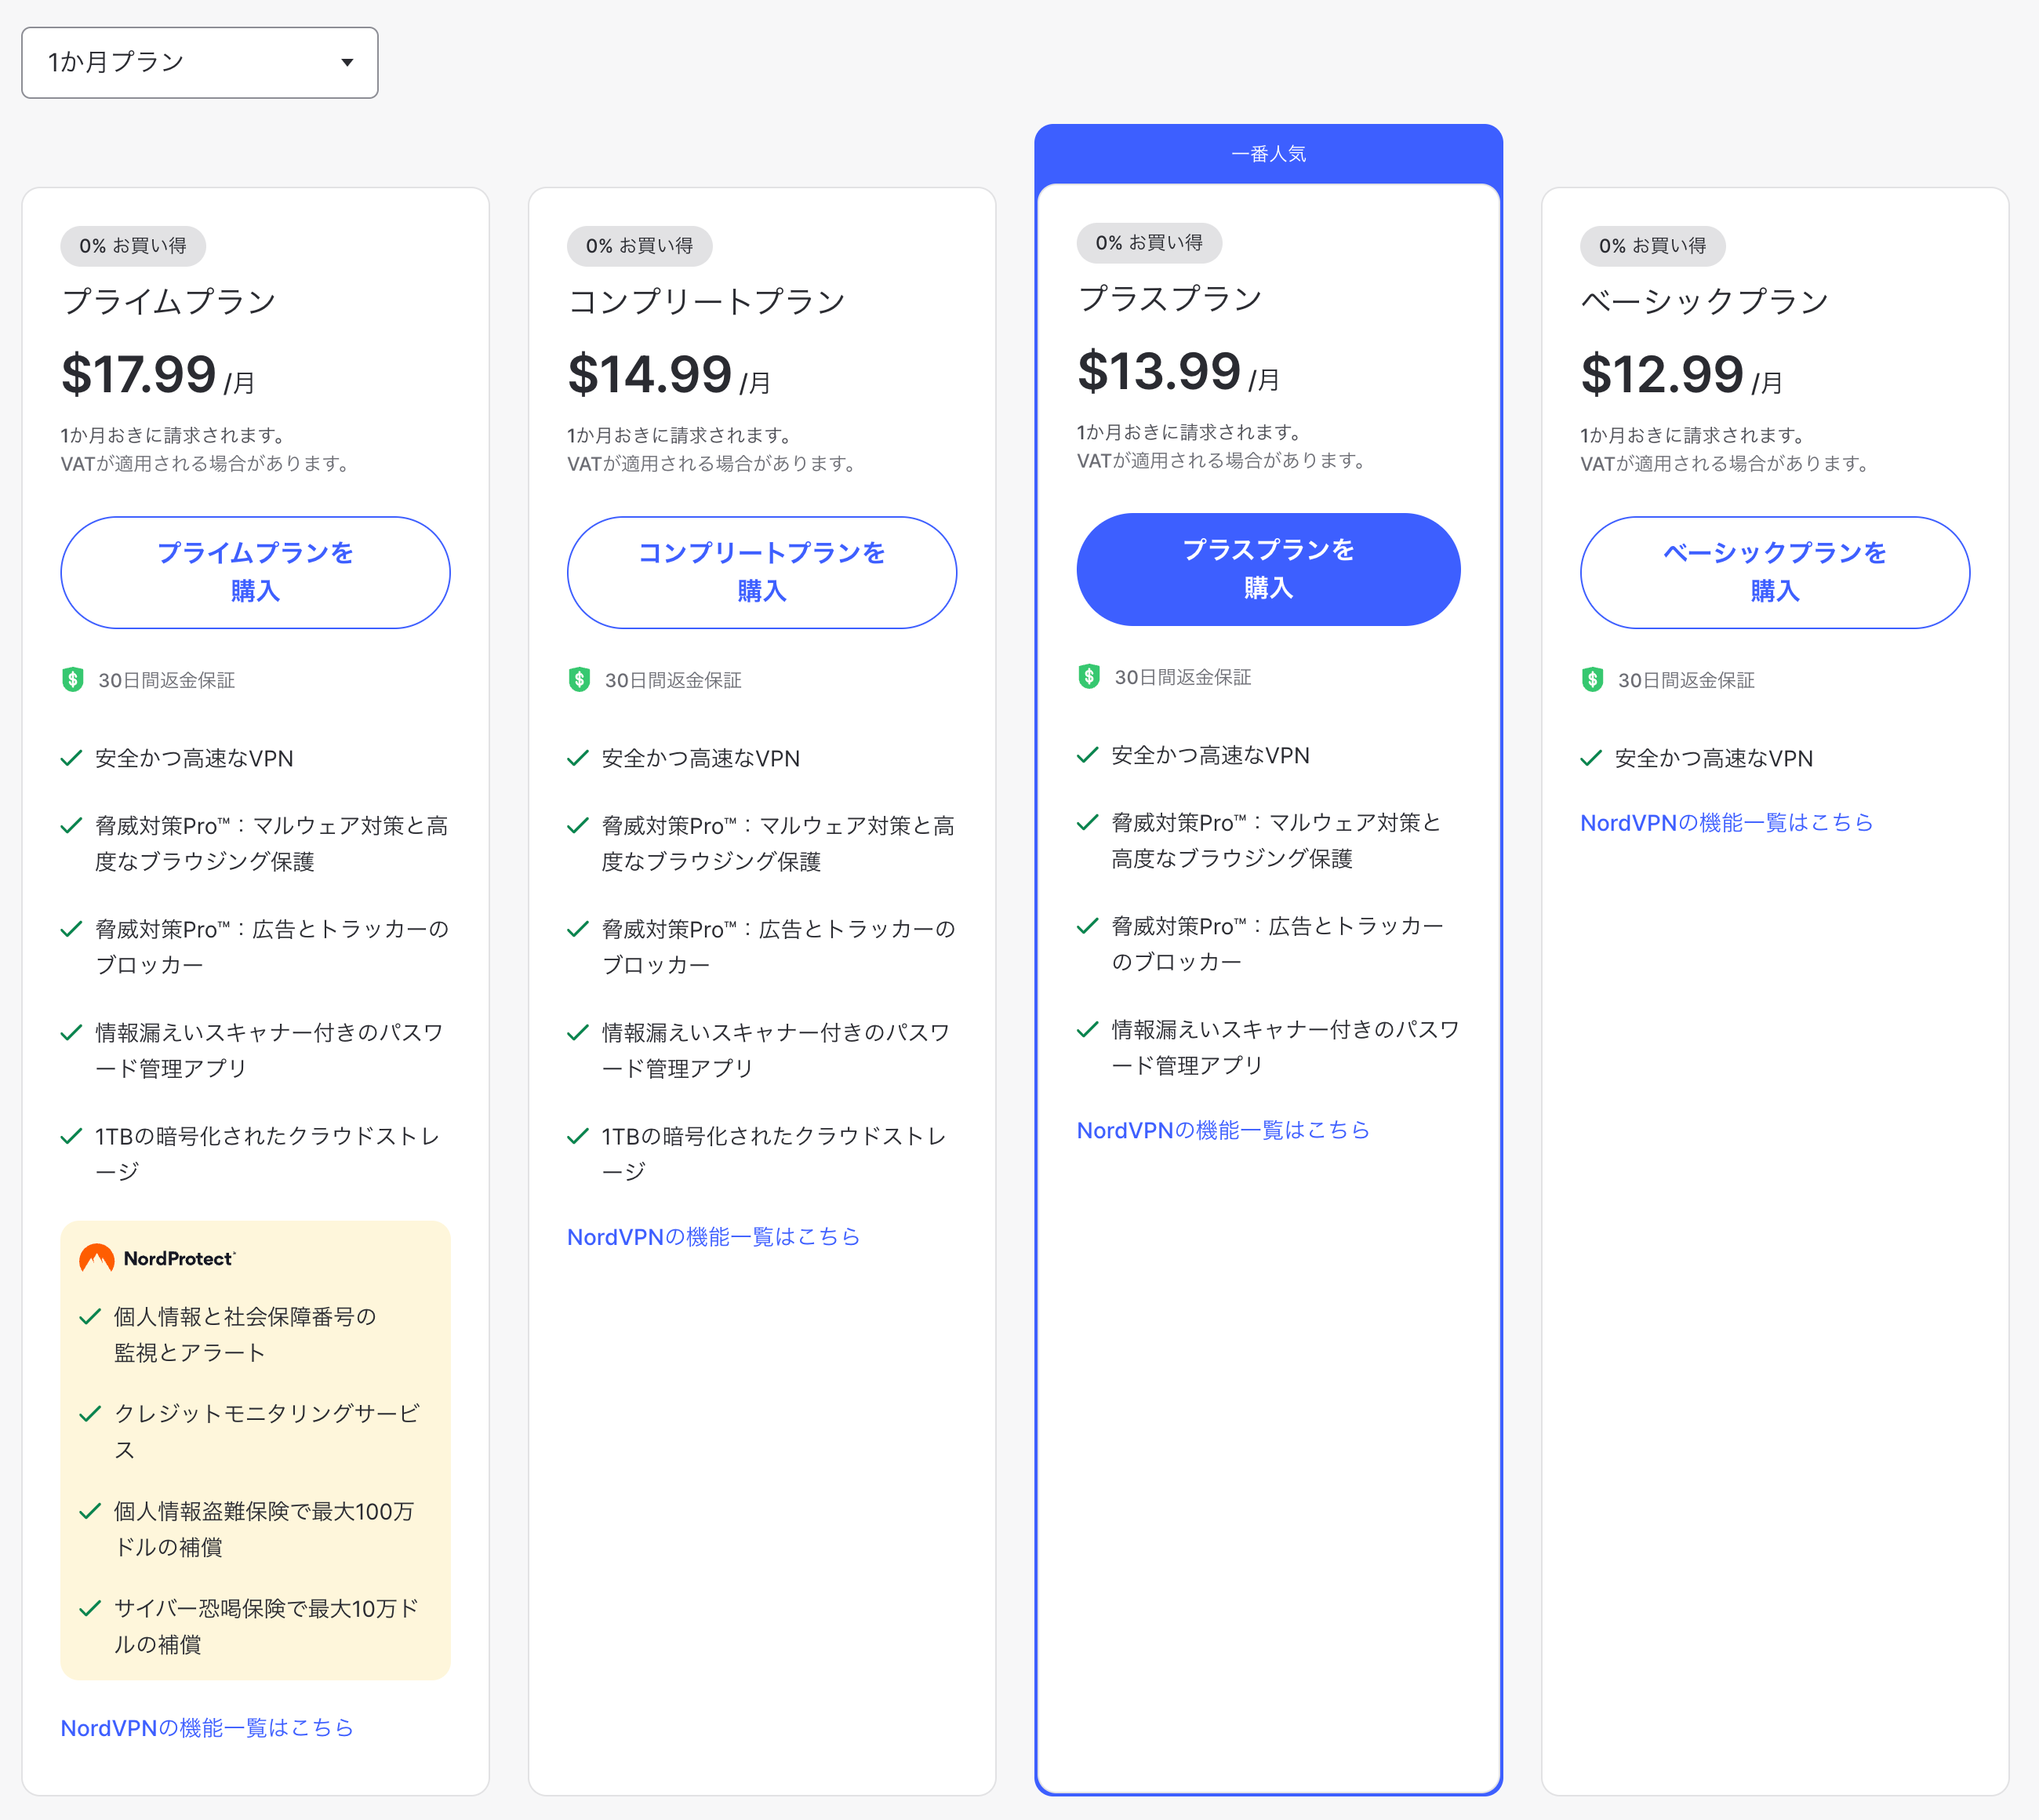
Task: Click checkmark beside サイバー恐喝保険 item
Action: point(90,1608)
